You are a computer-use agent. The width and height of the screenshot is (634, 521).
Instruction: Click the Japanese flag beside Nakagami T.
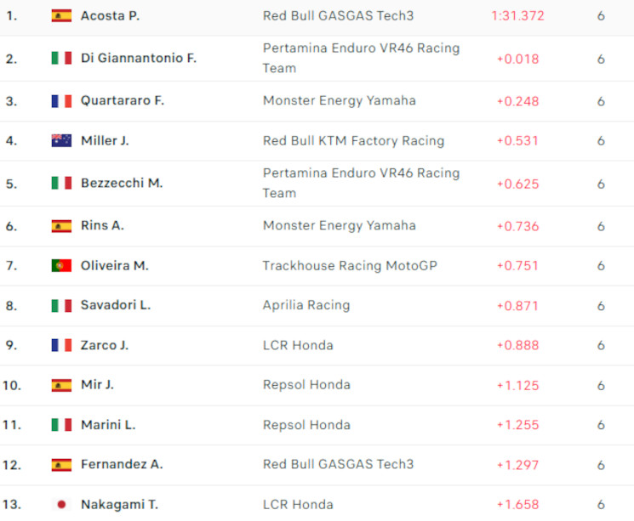(x=61, y=505)
